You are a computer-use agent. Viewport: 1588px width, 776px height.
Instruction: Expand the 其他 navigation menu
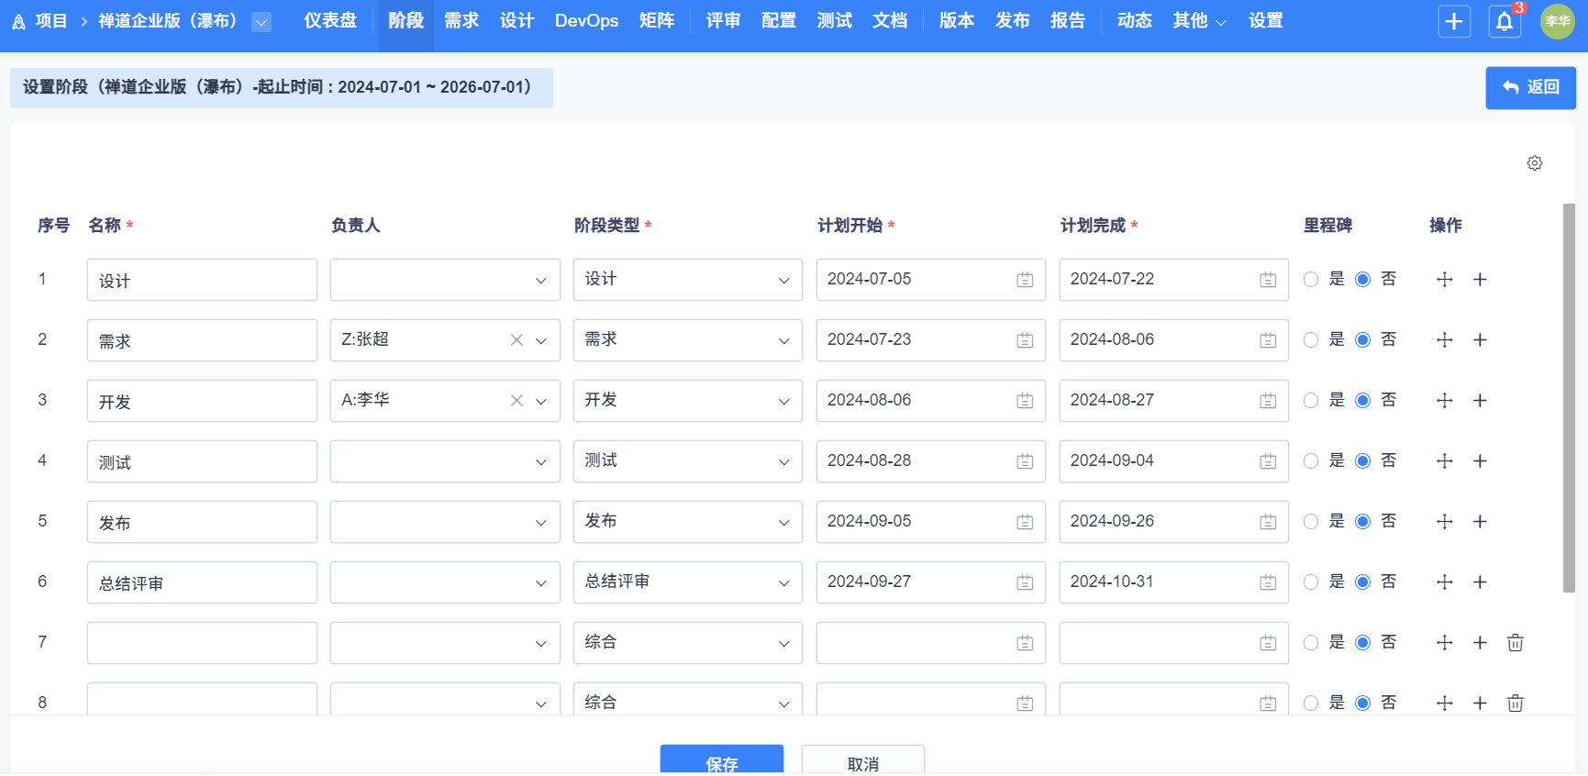pyautogui.click(x=1198, y=21)
